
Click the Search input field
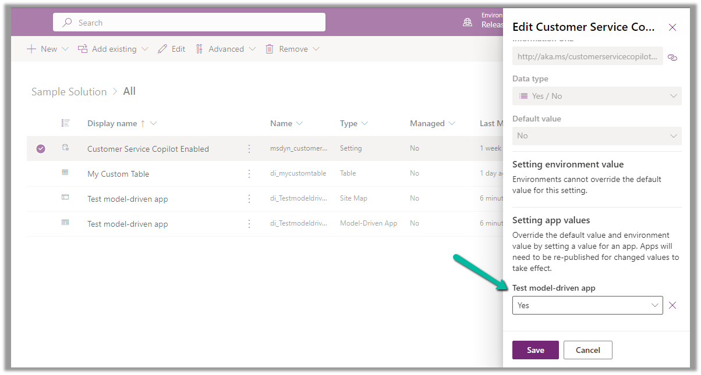tap(189, 23)
